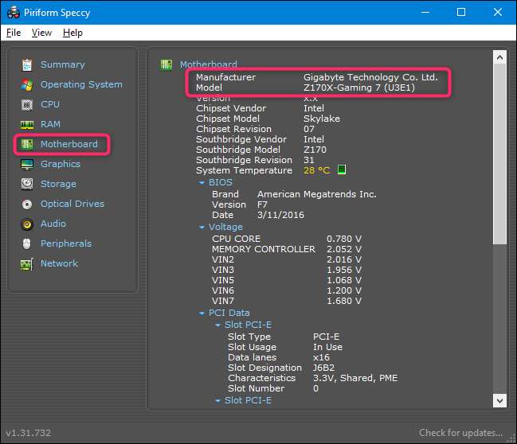The width and height of the screenshot is (517, 444).
Task: Collapse the Voltage section
Action: [202, 227]
